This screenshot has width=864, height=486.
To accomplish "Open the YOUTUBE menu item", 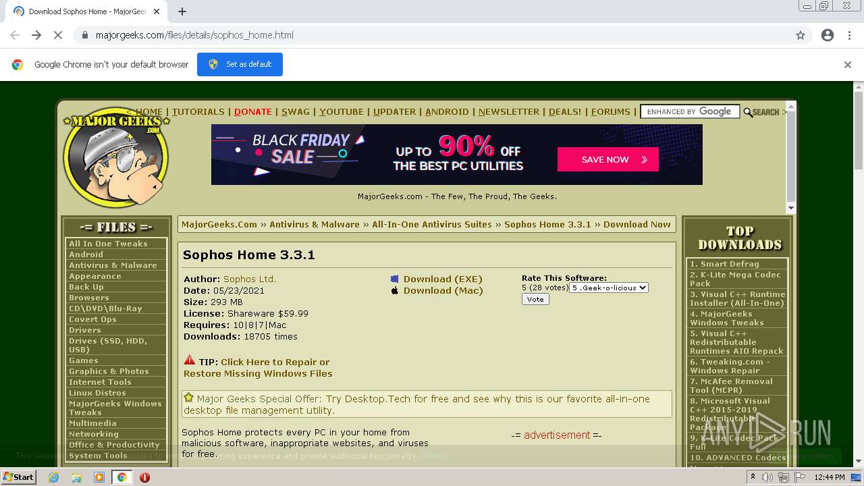I will tap(342, 112).
